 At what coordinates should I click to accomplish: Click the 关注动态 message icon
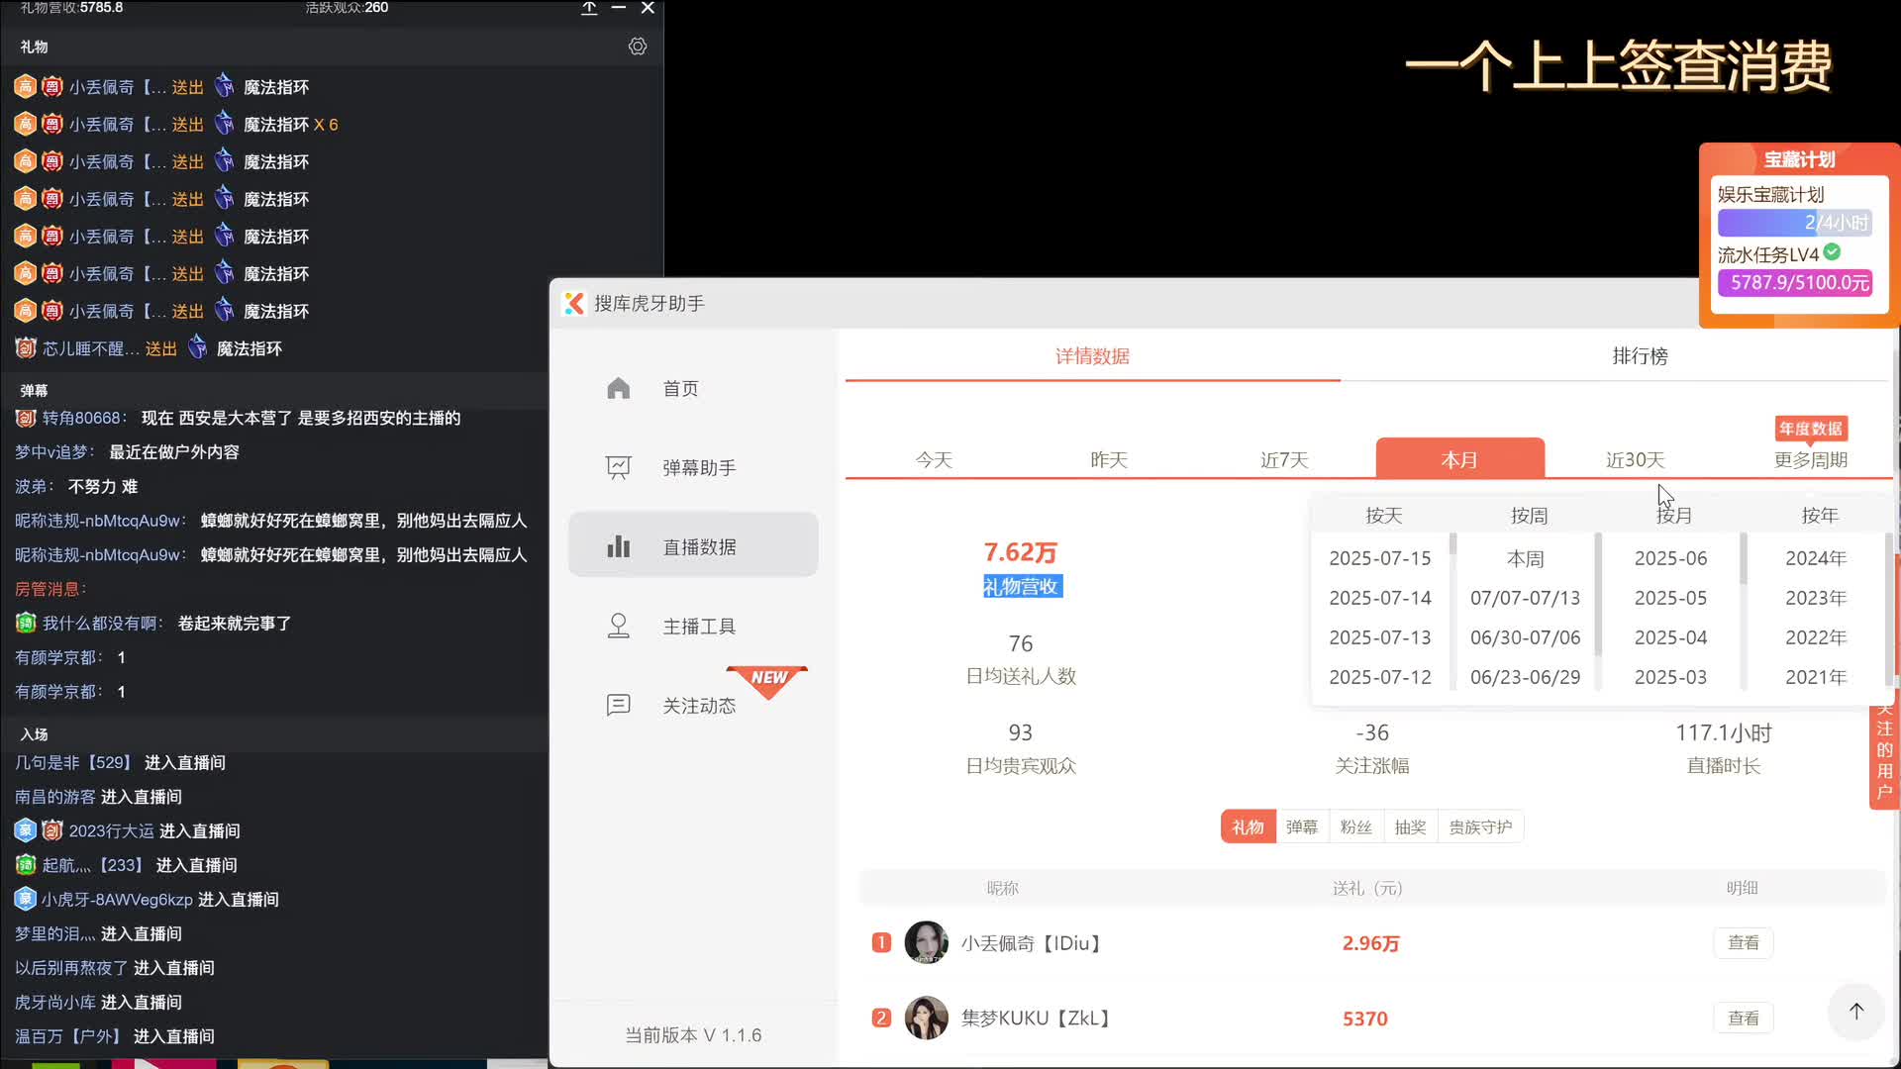pyautogui.click(x=619, y=705)
